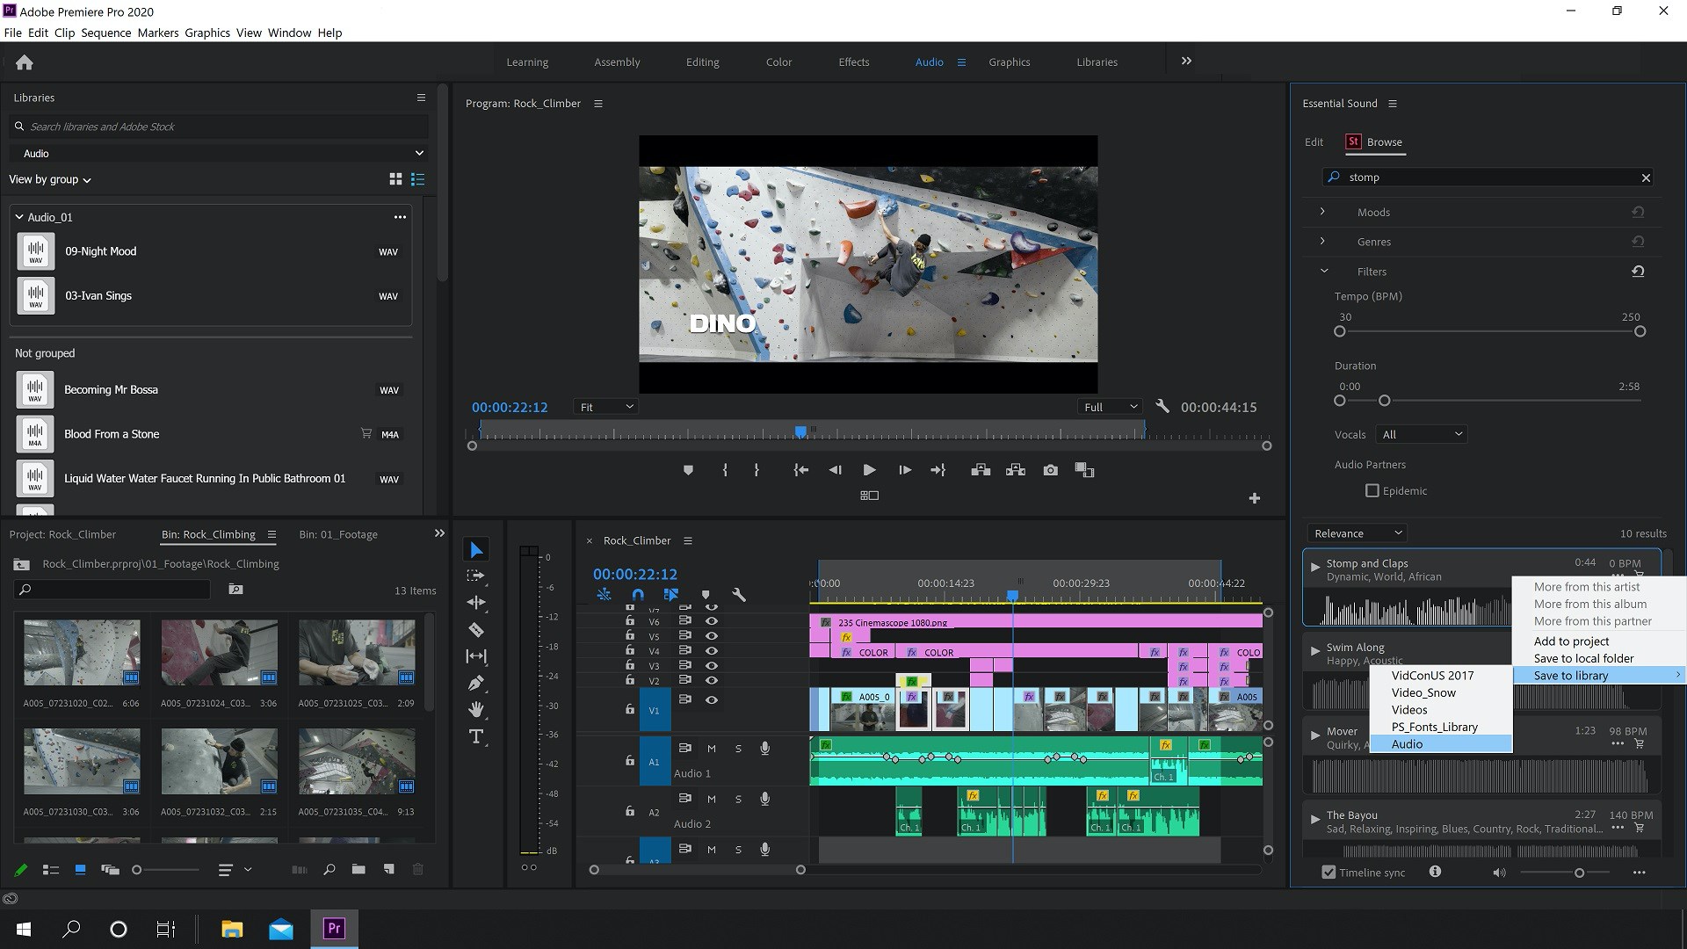
Task: Choose Audio library in submenu
Action: pyautogui.click(x=1407, y=744)
